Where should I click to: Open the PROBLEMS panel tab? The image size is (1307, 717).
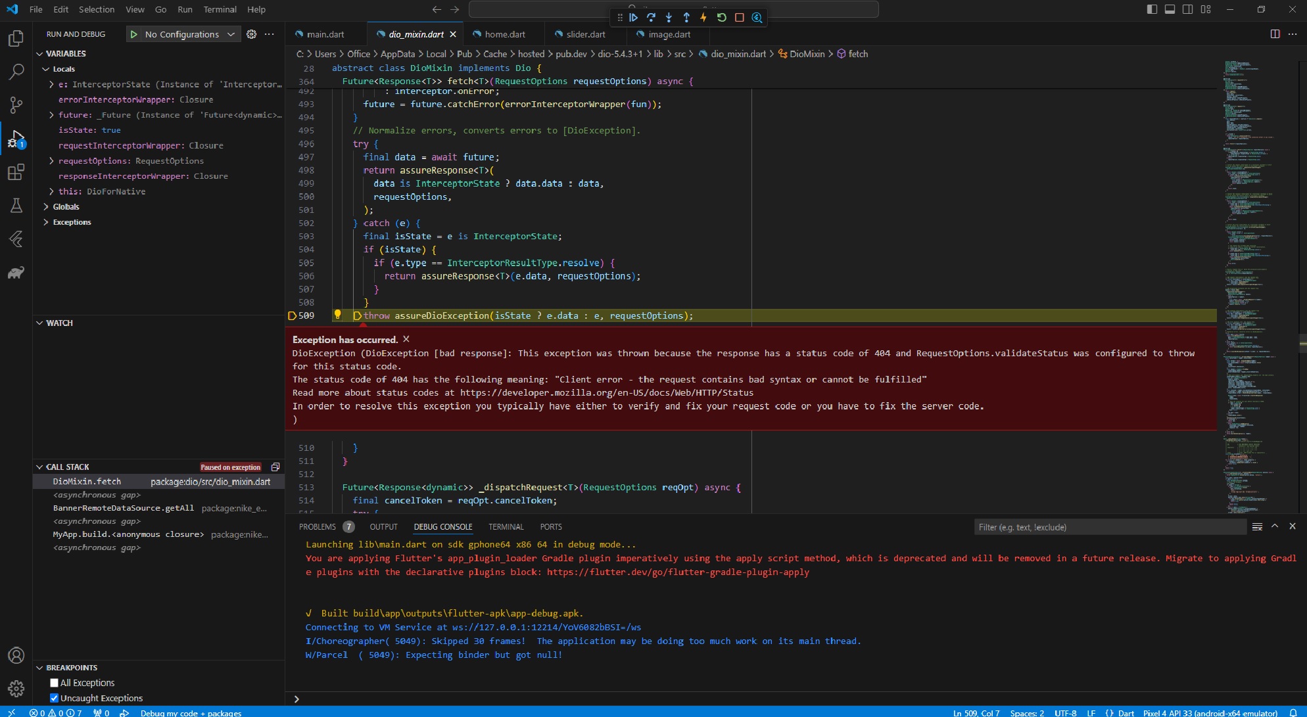point(318,527)
